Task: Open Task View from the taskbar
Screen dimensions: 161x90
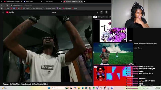Action: pyautogui.click(x=71, y=88)
